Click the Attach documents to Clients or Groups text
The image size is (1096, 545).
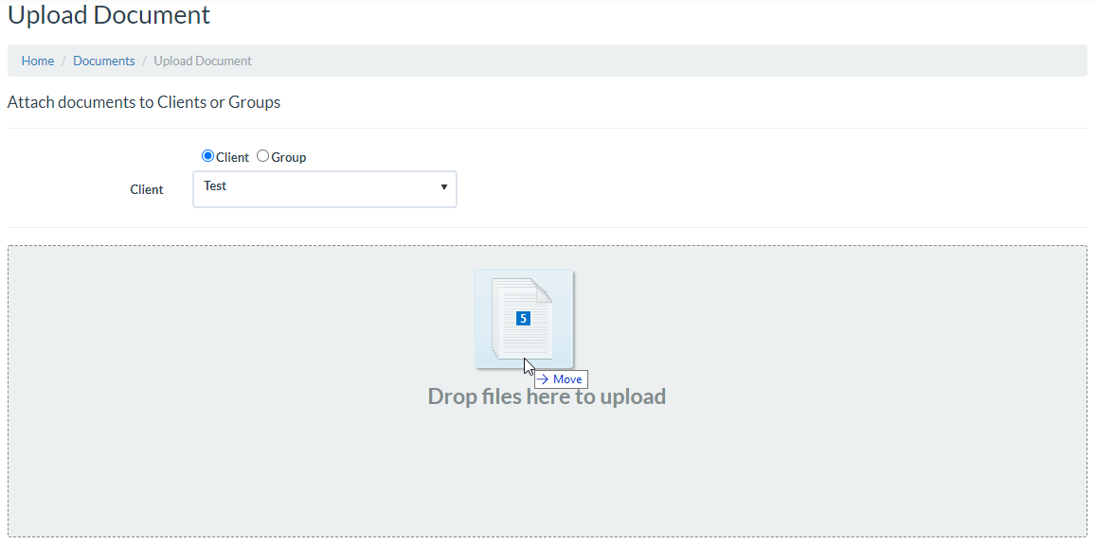pos(144,102)
